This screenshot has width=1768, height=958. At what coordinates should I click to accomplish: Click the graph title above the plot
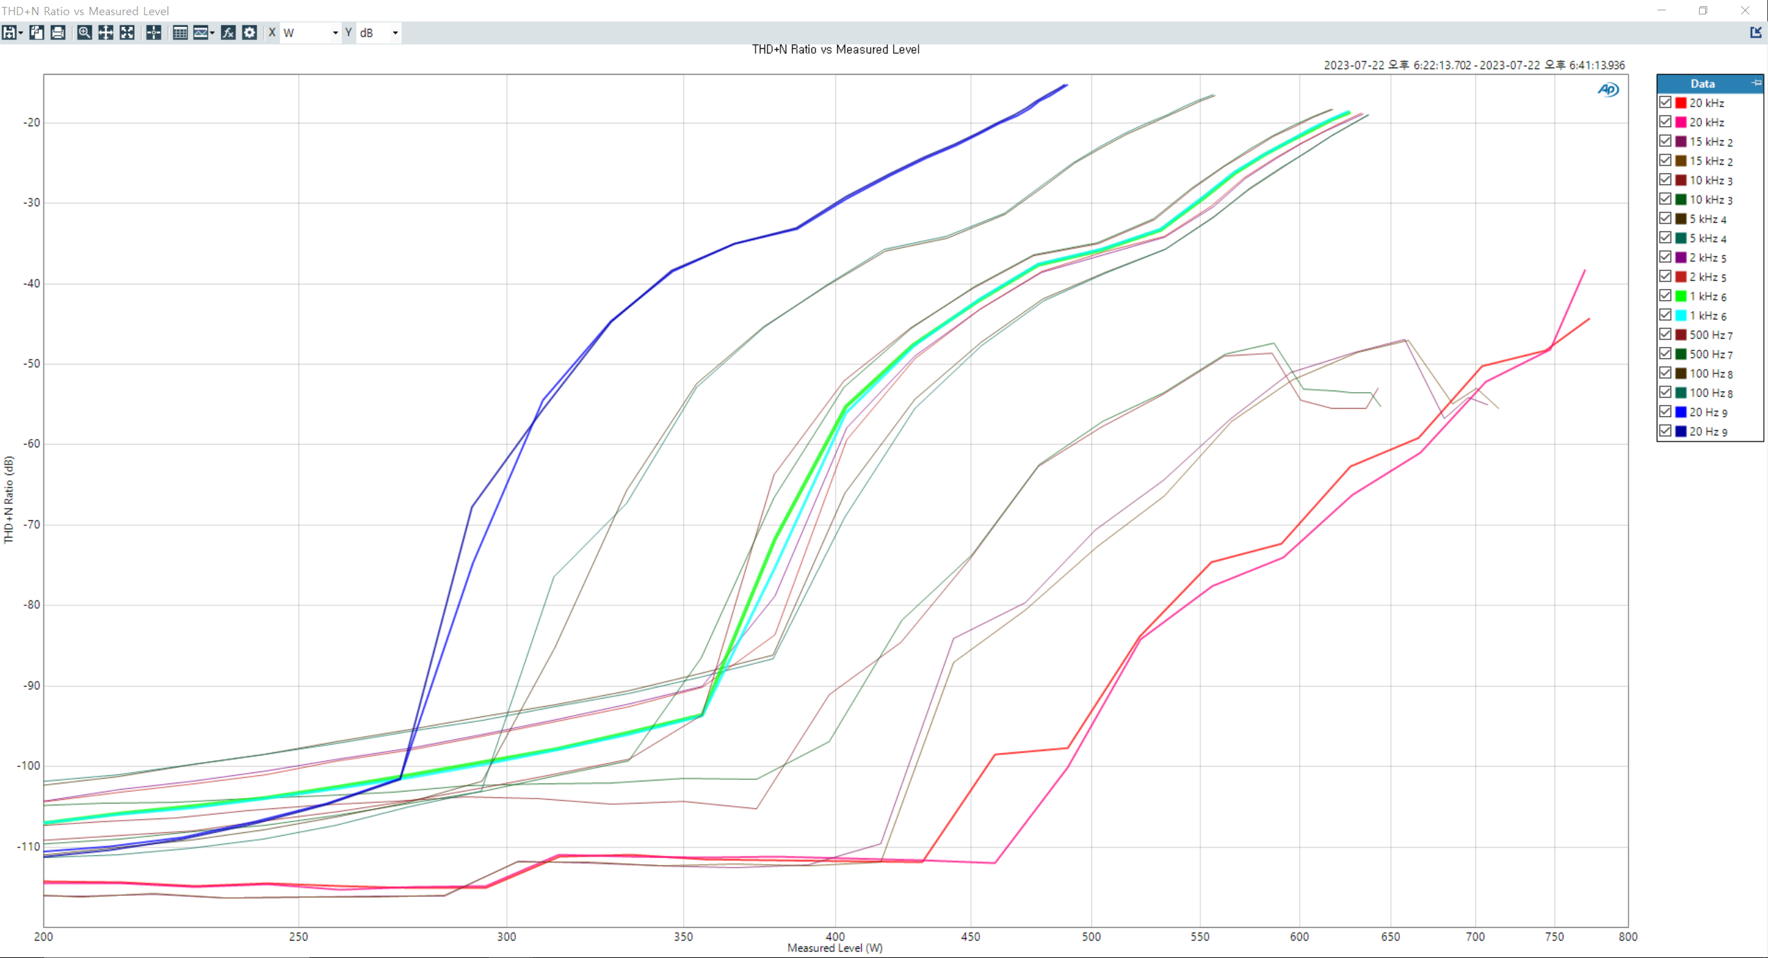pyautogui.click(x=836, y=50)
